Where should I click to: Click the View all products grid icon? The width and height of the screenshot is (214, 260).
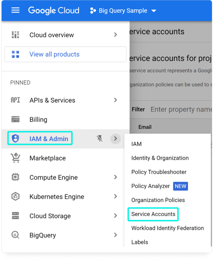[x=15, y=54]
